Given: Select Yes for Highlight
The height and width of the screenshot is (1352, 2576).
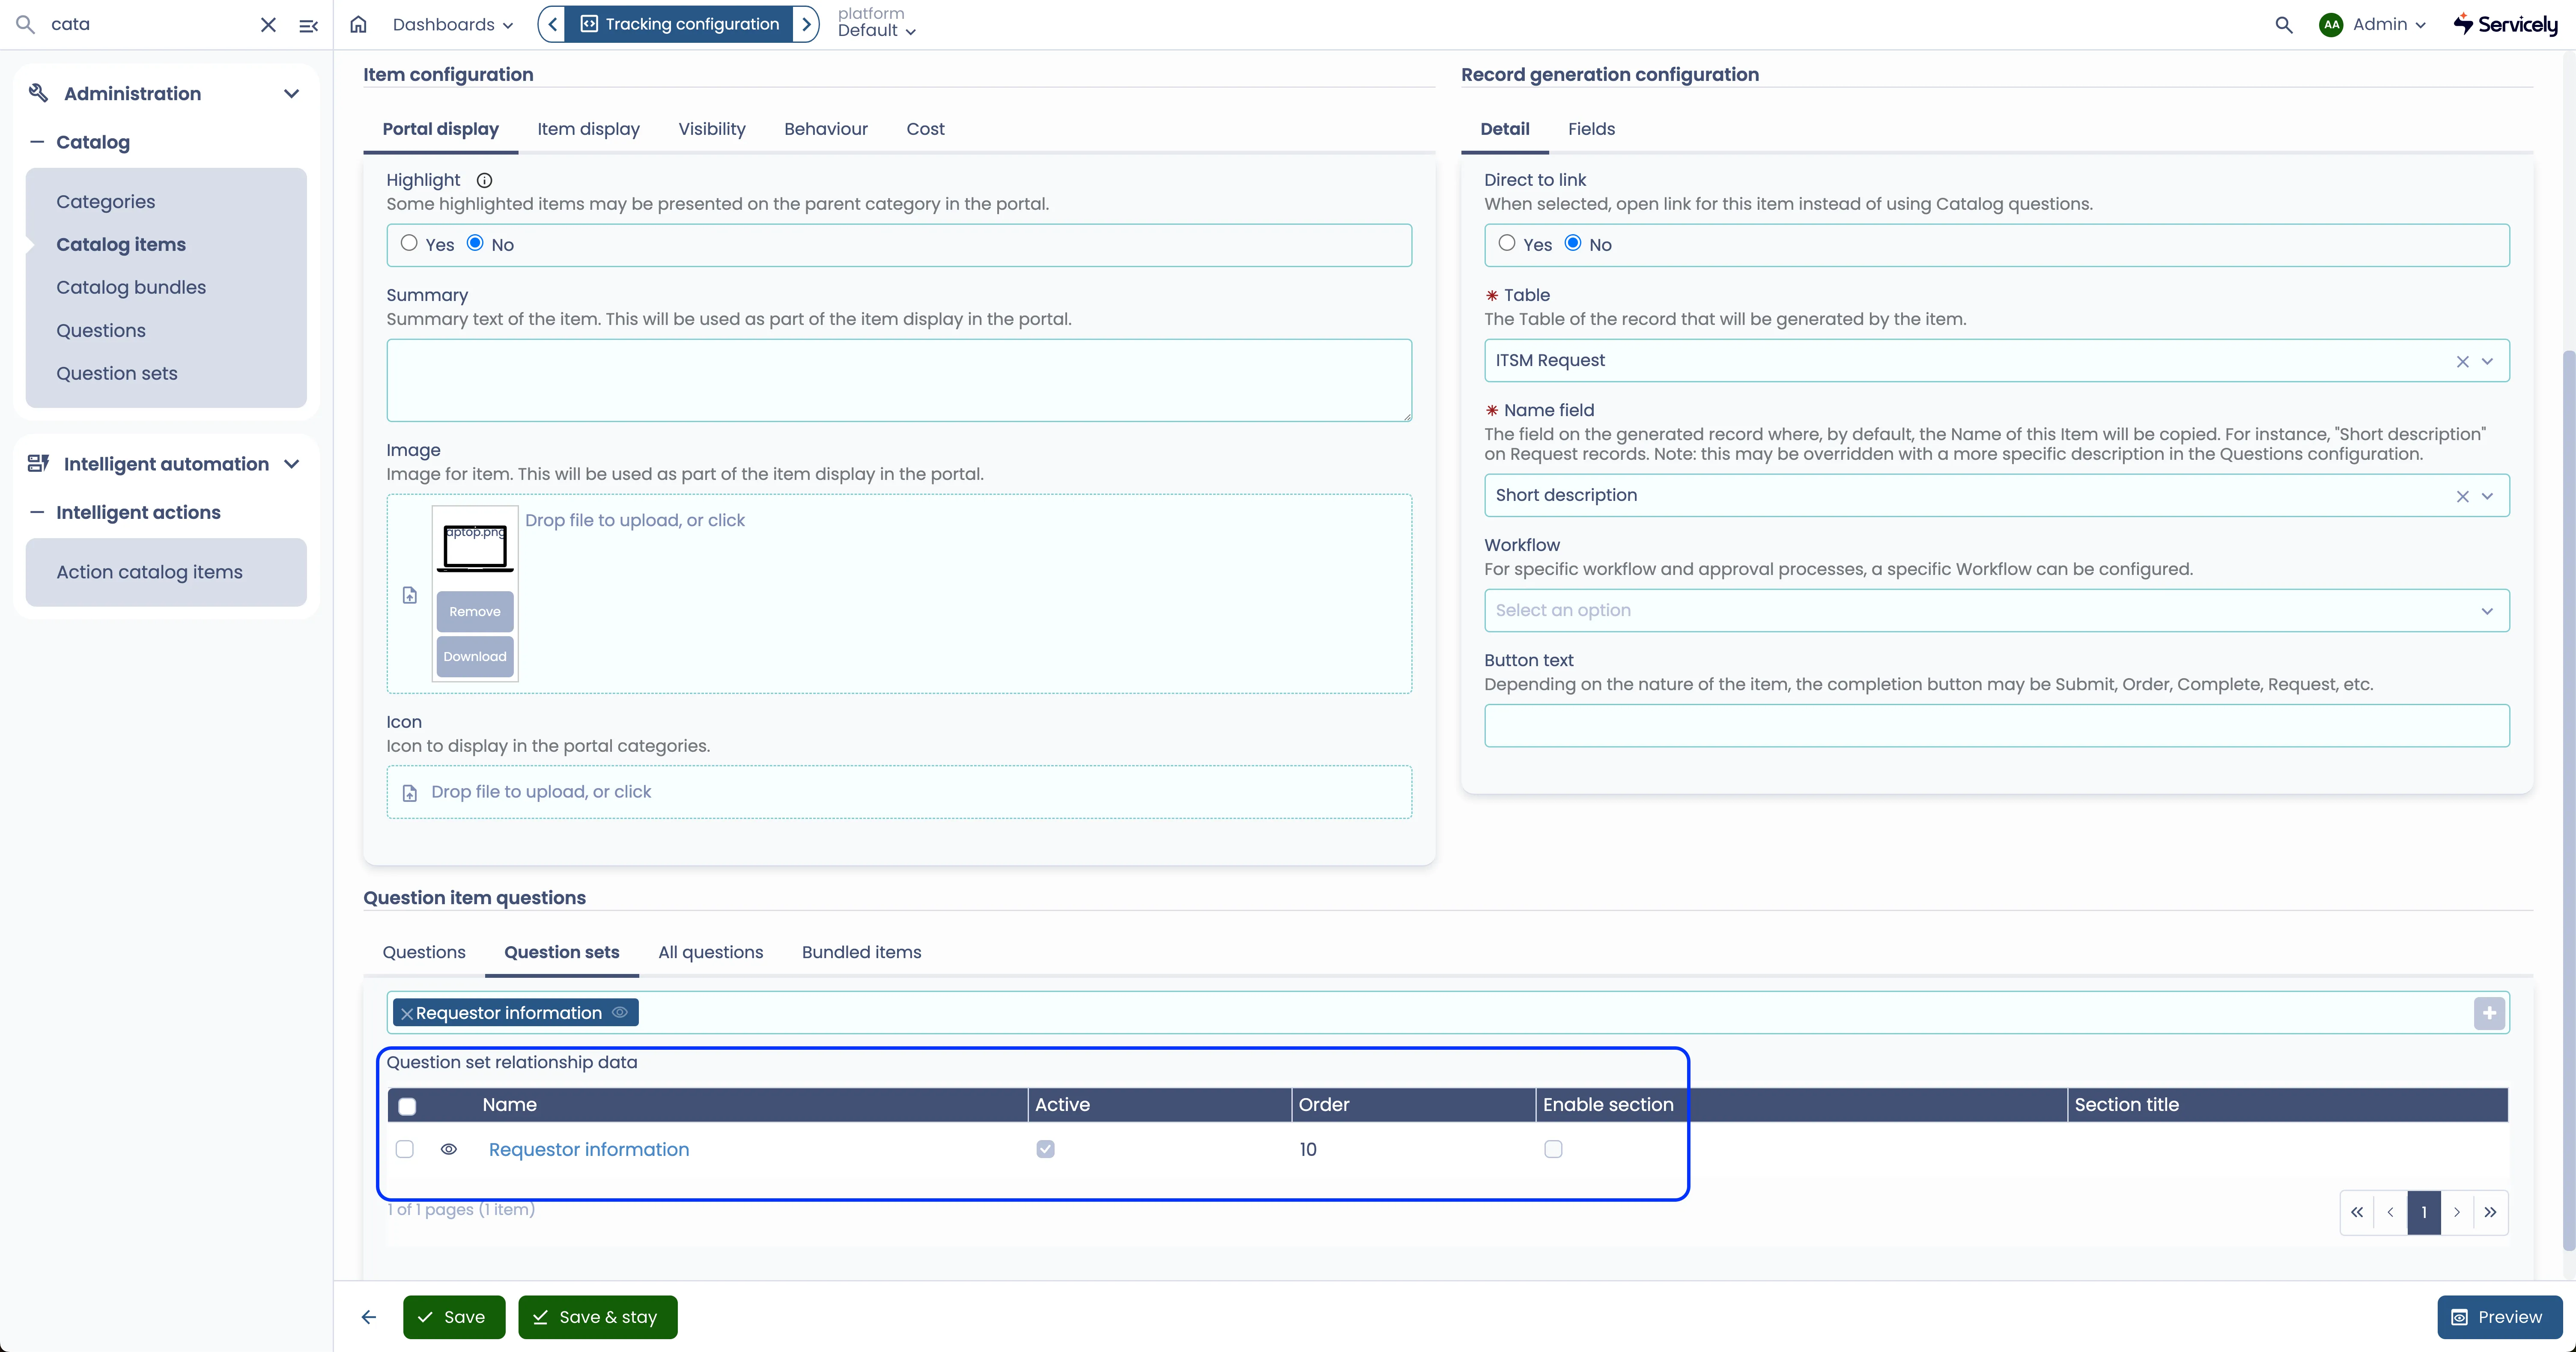Looking at the screenshot, I should coord(409,243).
